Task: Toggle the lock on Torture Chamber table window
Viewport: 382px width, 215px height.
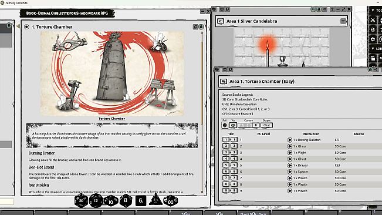Action: click(370, 70)
